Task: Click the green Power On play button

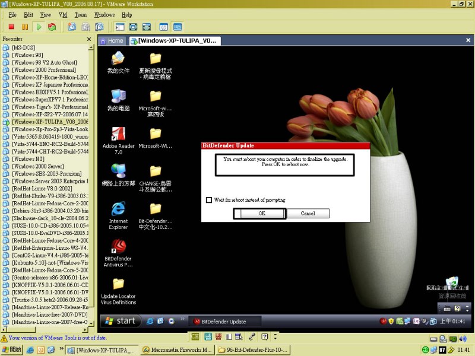Action: [x=39, y=27]
